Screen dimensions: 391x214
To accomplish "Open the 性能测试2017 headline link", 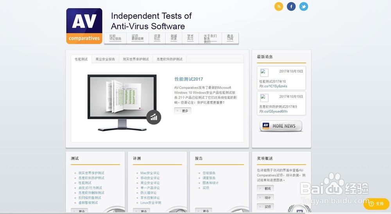I will [x=189, y=79].
